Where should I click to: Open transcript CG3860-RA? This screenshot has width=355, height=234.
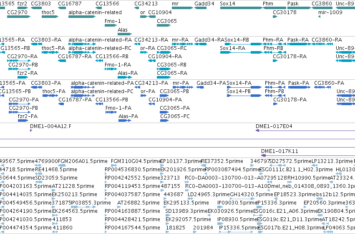(327, 40)
